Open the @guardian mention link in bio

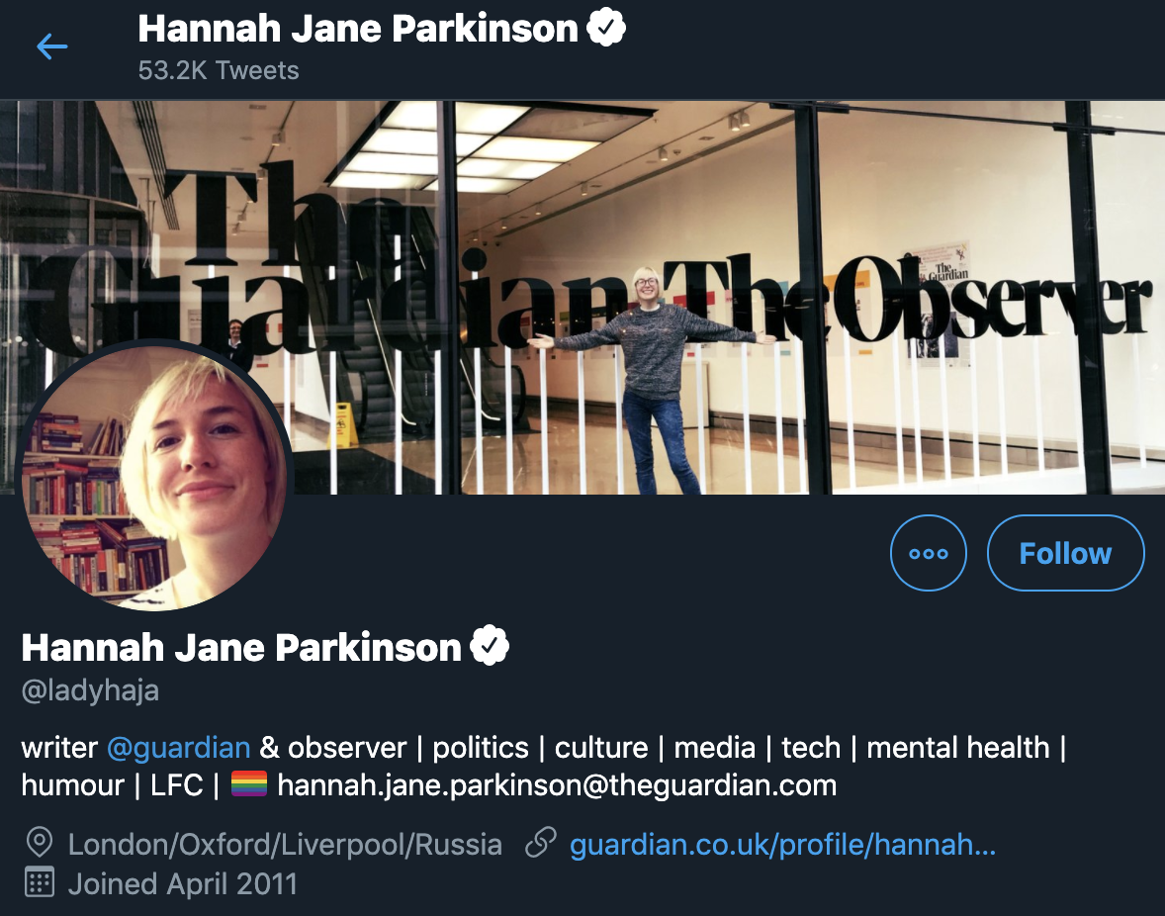coord(178,748)
